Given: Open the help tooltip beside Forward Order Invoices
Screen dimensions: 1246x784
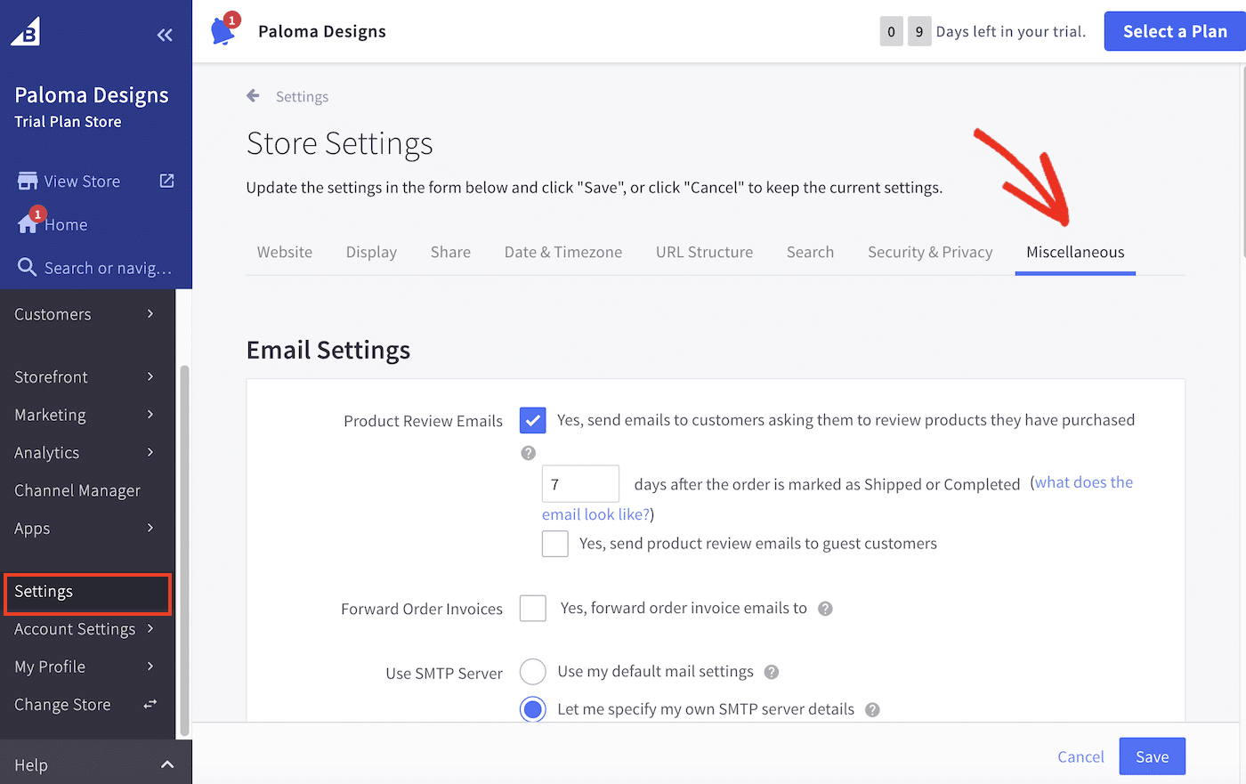Looking at the screenshot, I should click(825, 609).
